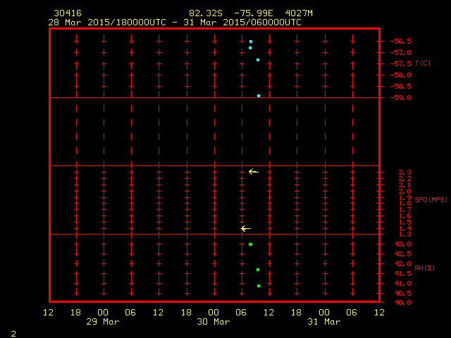Select the RH(%) humidity axis label
The width and height of the screenshot is (451, 338).
click(423, 268)
